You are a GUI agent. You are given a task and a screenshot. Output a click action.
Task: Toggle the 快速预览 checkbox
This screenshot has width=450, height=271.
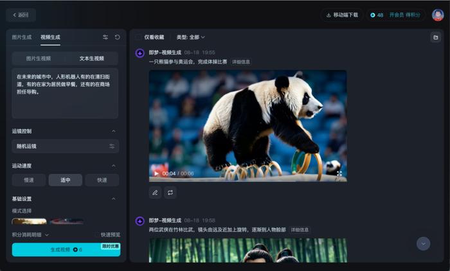(97, 235)
